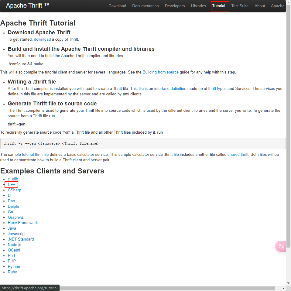The image size is (291, 291).
Task: Click the Apache Thrift brand logo text
Action: coord(28,5)
